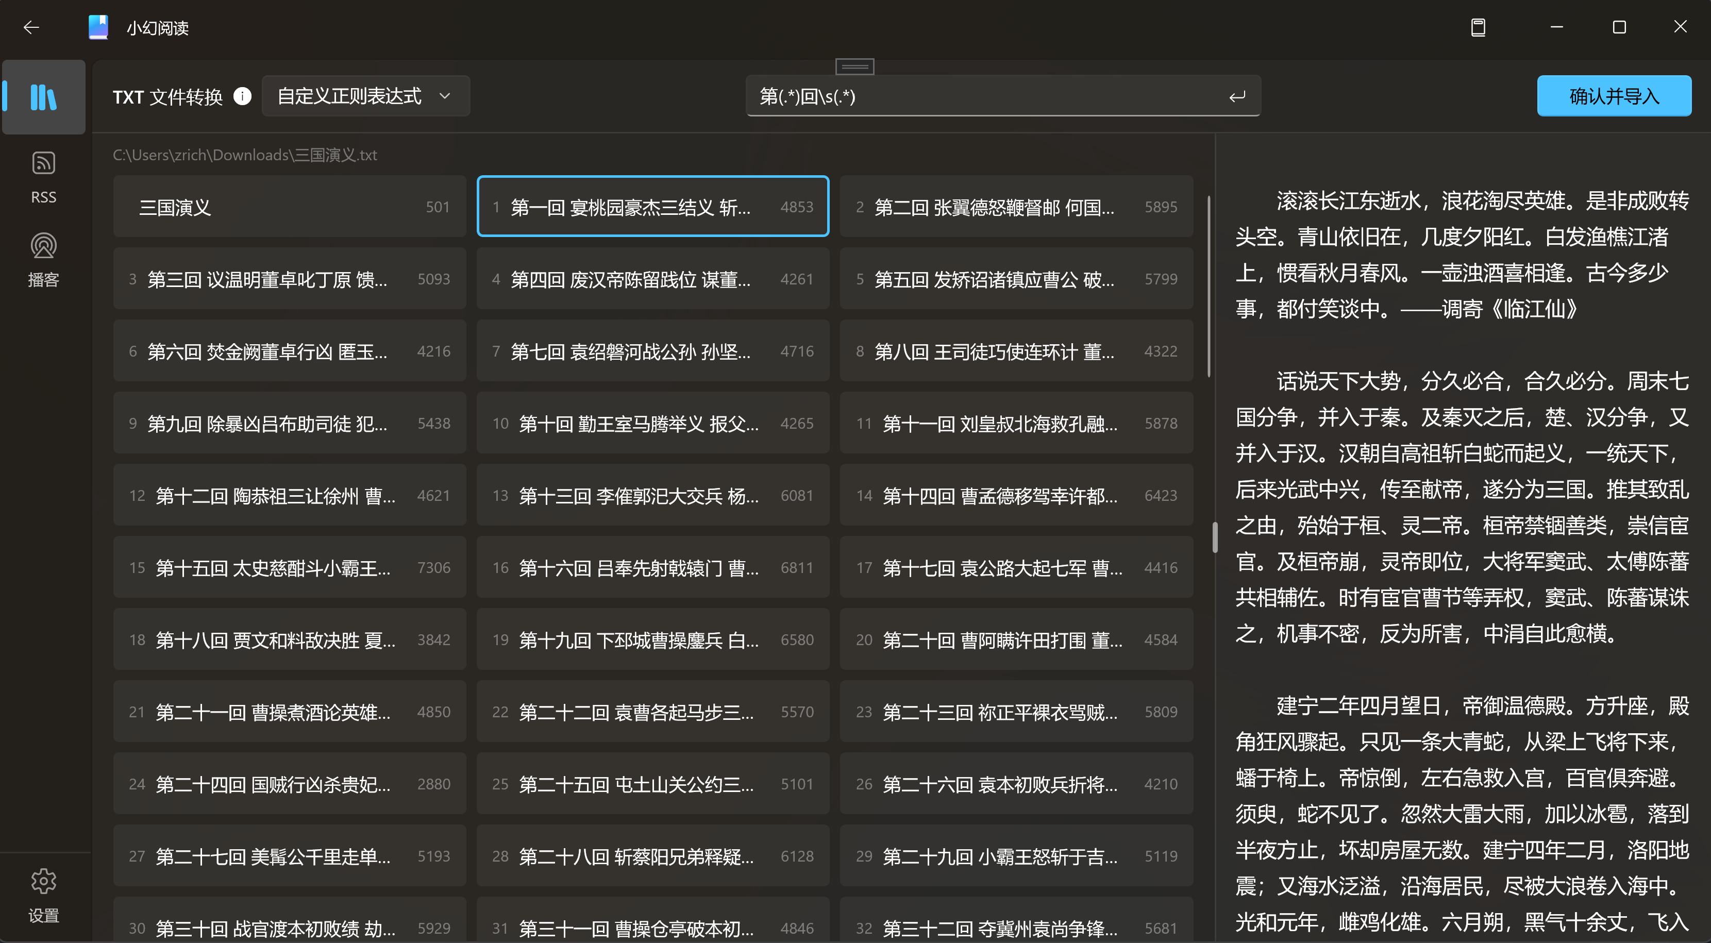Select chapter 第十一回 刘皇叔北海救孔融

point(1016,423)
